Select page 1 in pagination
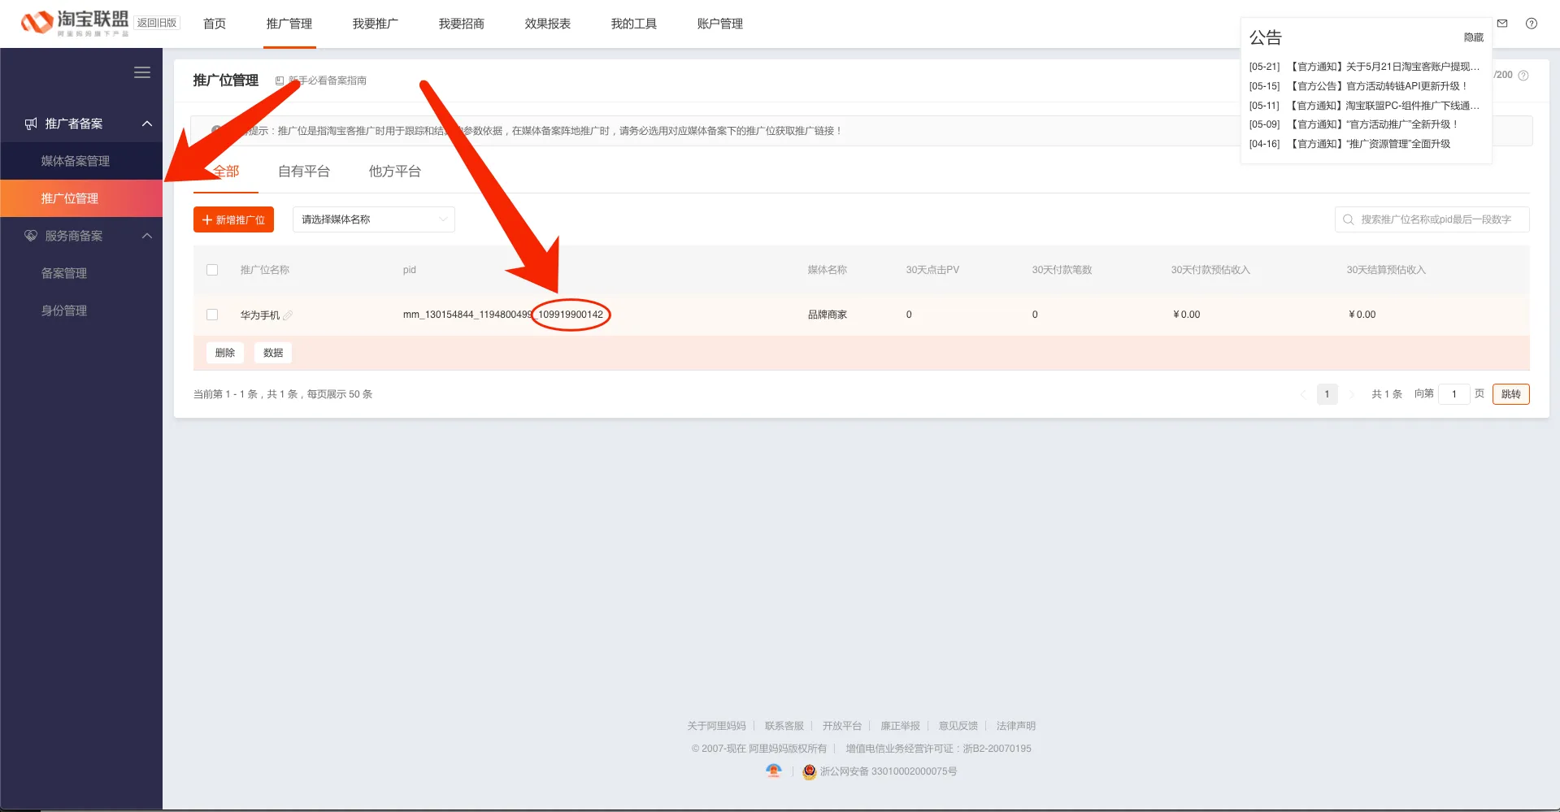Screen dimensions: 1560x812 1327,394
